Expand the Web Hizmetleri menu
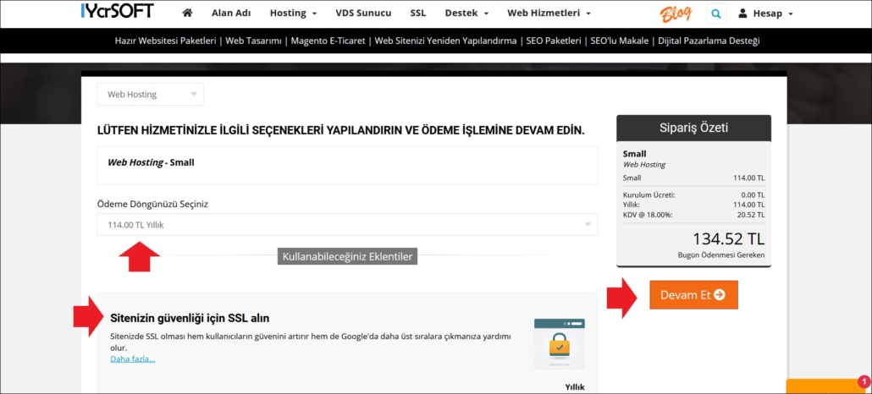872x394 pixels. pos(549,13)
